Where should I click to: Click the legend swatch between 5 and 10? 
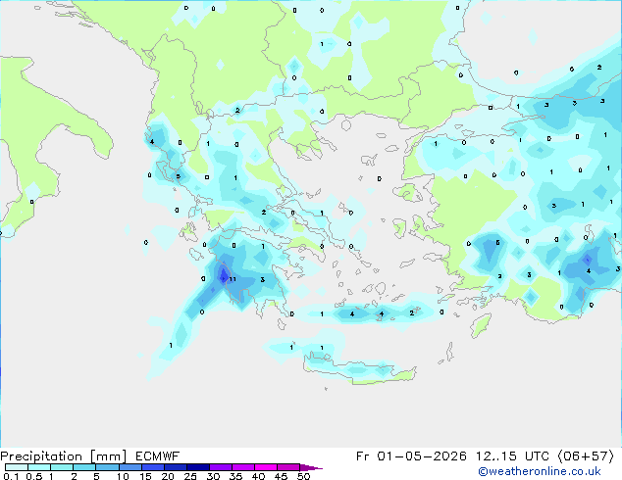coord(107,467)
